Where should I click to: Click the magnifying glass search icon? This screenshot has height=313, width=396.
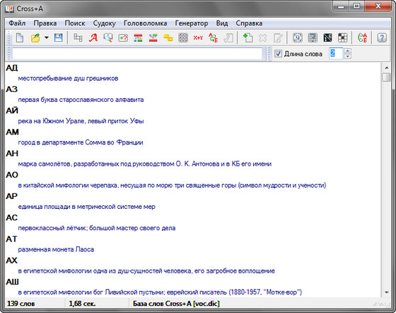108,38
